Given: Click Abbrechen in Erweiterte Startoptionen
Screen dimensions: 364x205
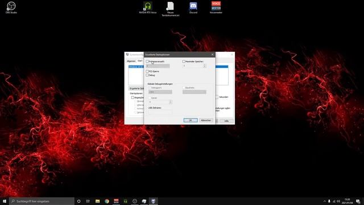Looking at the screenshot, I should 206,120.
